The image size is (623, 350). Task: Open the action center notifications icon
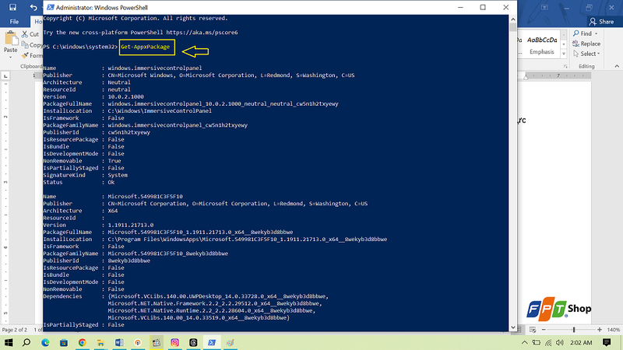607,342
